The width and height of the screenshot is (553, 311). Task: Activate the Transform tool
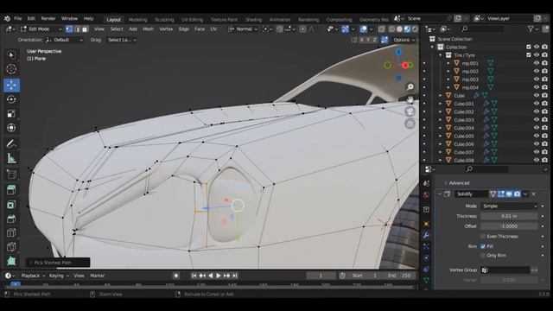click(x=11, y=128)
